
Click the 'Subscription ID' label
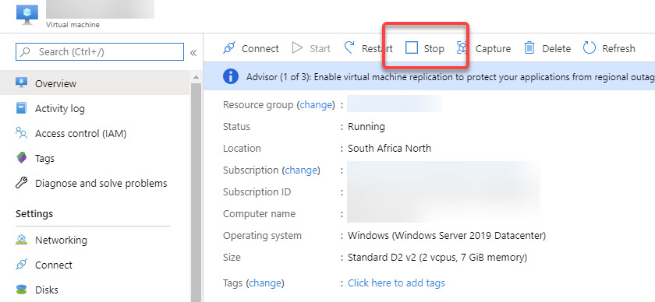tap(257, 192)
